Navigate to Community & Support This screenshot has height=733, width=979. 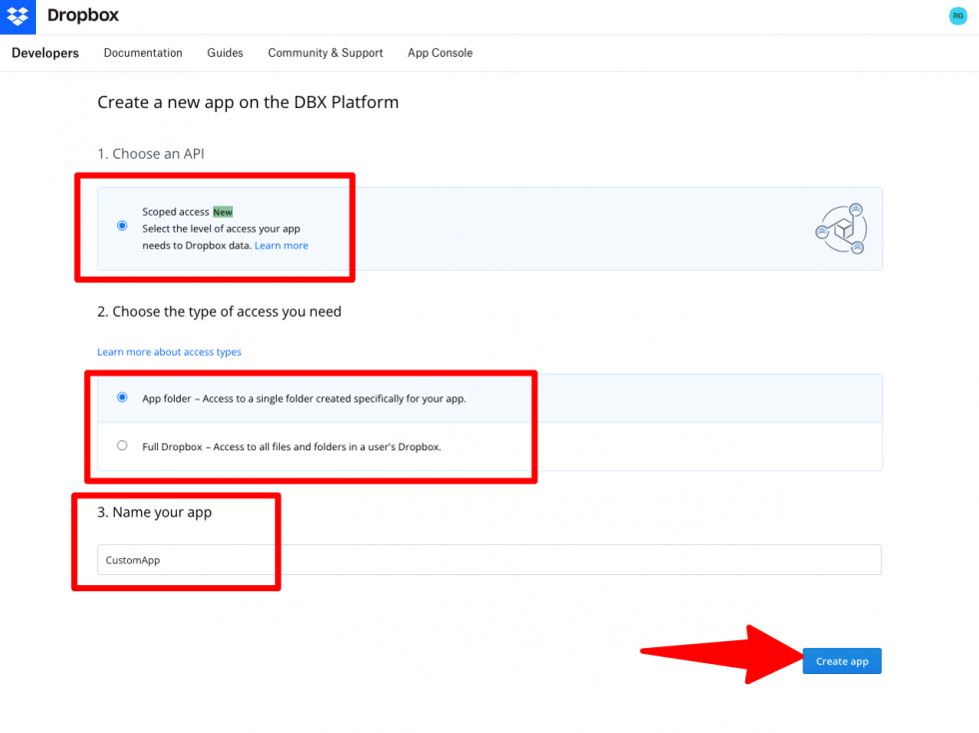coord(325,53)
